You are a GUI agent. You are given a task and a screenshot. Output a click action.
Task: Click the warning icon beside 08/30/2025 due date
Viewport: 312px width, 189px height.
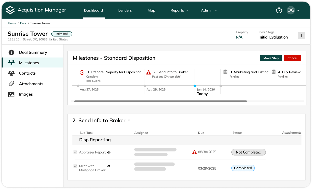[194, 152]
